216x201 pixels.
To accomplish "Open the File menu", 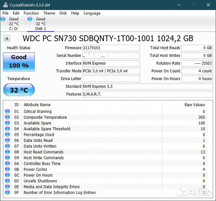I will (x=6, y=13).
